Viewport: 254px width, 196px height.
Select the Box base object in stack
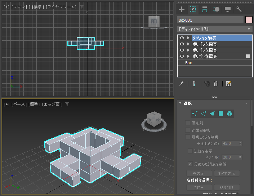215,63
